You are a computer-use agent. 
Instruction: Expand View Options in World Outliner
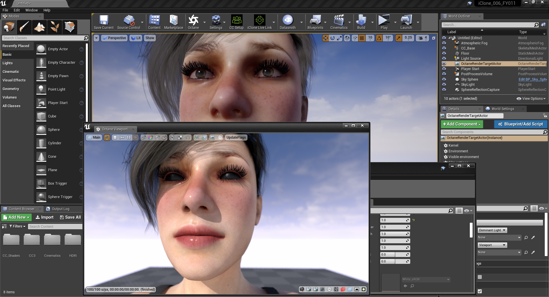(531, 99)
